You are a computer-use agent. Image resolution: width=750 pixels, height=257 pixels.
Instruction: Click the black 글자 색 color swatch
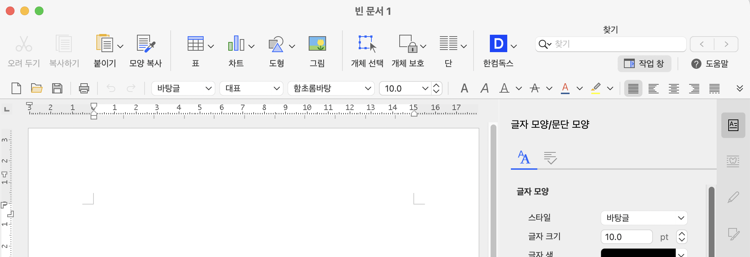click(638, 253)
